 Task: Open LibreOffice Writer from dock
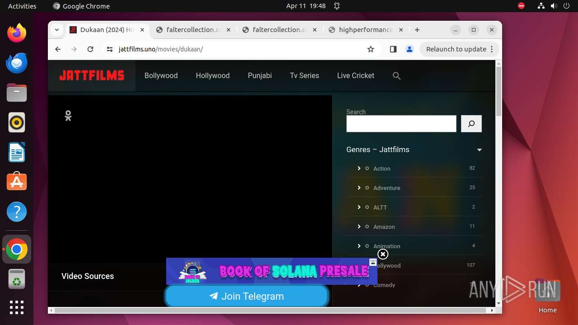click(17, 152)
